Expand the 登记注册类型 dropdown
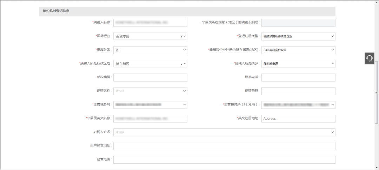379x170 pixels. point(332,36)
